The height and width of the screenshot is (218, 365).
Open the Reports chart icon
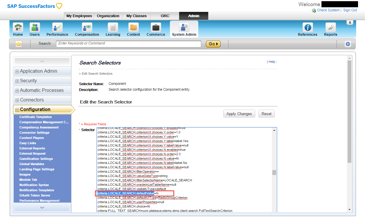(330, 28)
